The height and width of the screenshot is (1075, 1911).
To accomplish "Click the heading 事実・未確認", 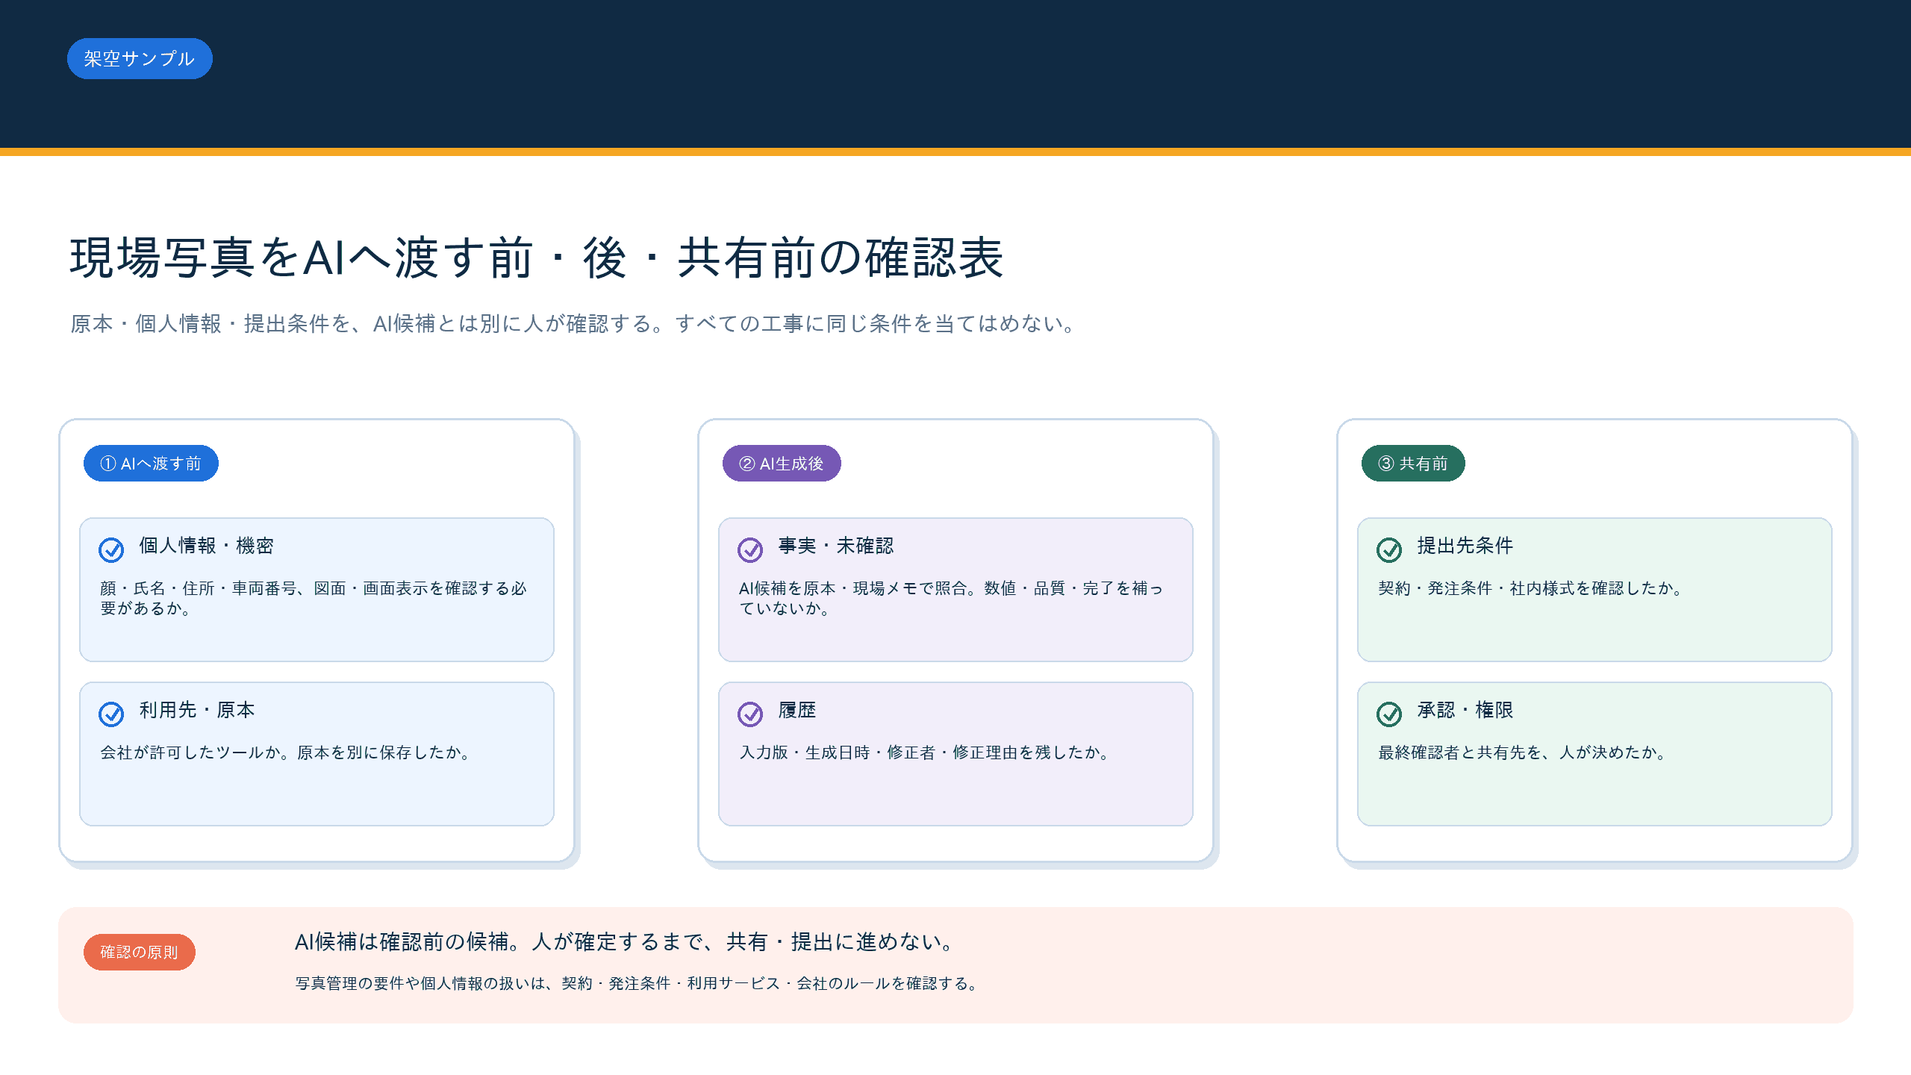I will click(836, 546).
